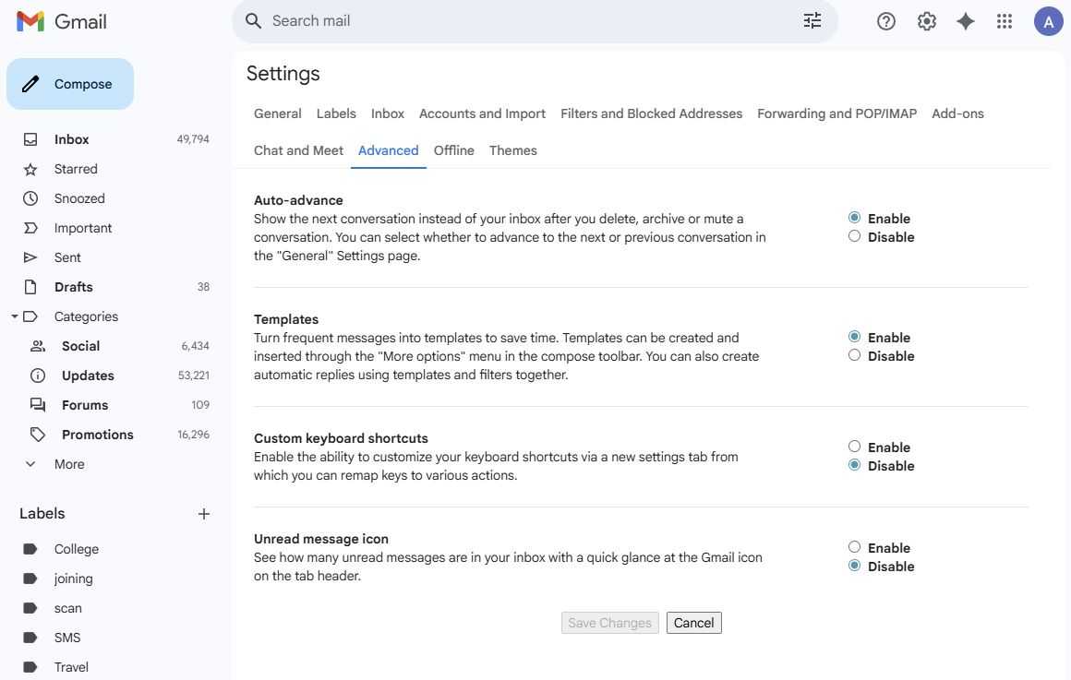Image resolution: width=1071 pixels, height=680 pixels.
Task: Open the Drafts folder link
Action: pyautogui.click(x=73, y=287)
